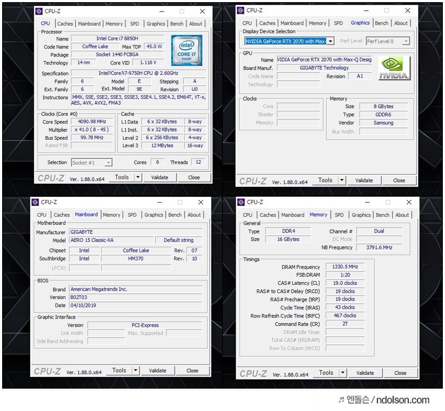Click the Model field AERO 15 Classic-XA
The width and height of the screenshot is (445, 411).
[111, 240]
